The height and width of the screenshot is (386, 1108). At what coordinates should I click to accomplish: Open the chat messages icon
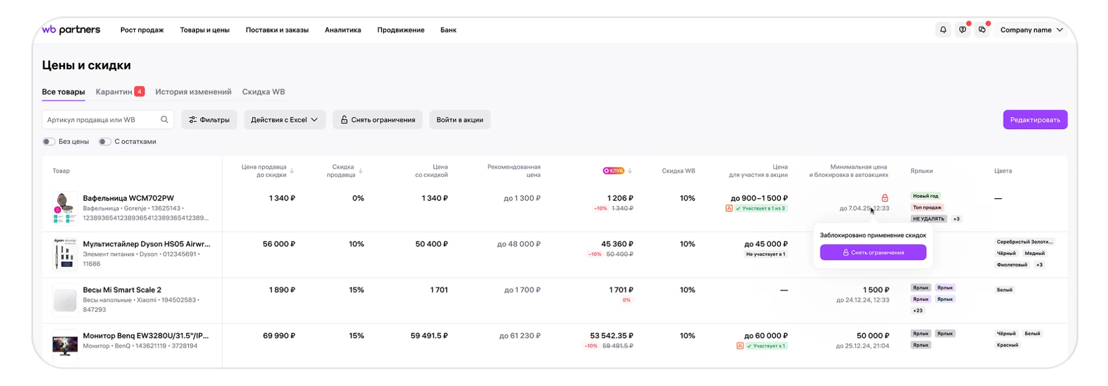click(x=982, y=30)
